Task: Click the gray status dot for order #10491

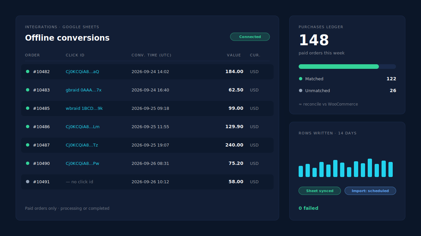Action: [x=28, y=182]
